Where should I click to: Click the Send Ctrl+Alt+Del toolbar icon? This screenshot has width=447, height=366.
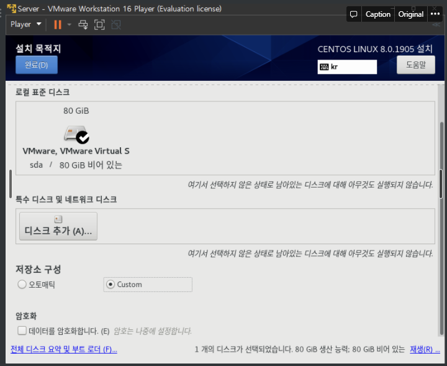coord(83,25)
